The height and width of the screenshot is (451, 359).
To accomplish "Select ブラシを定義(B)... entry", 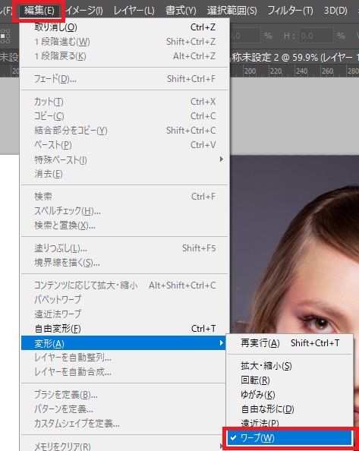I will (x=124, y=395).
